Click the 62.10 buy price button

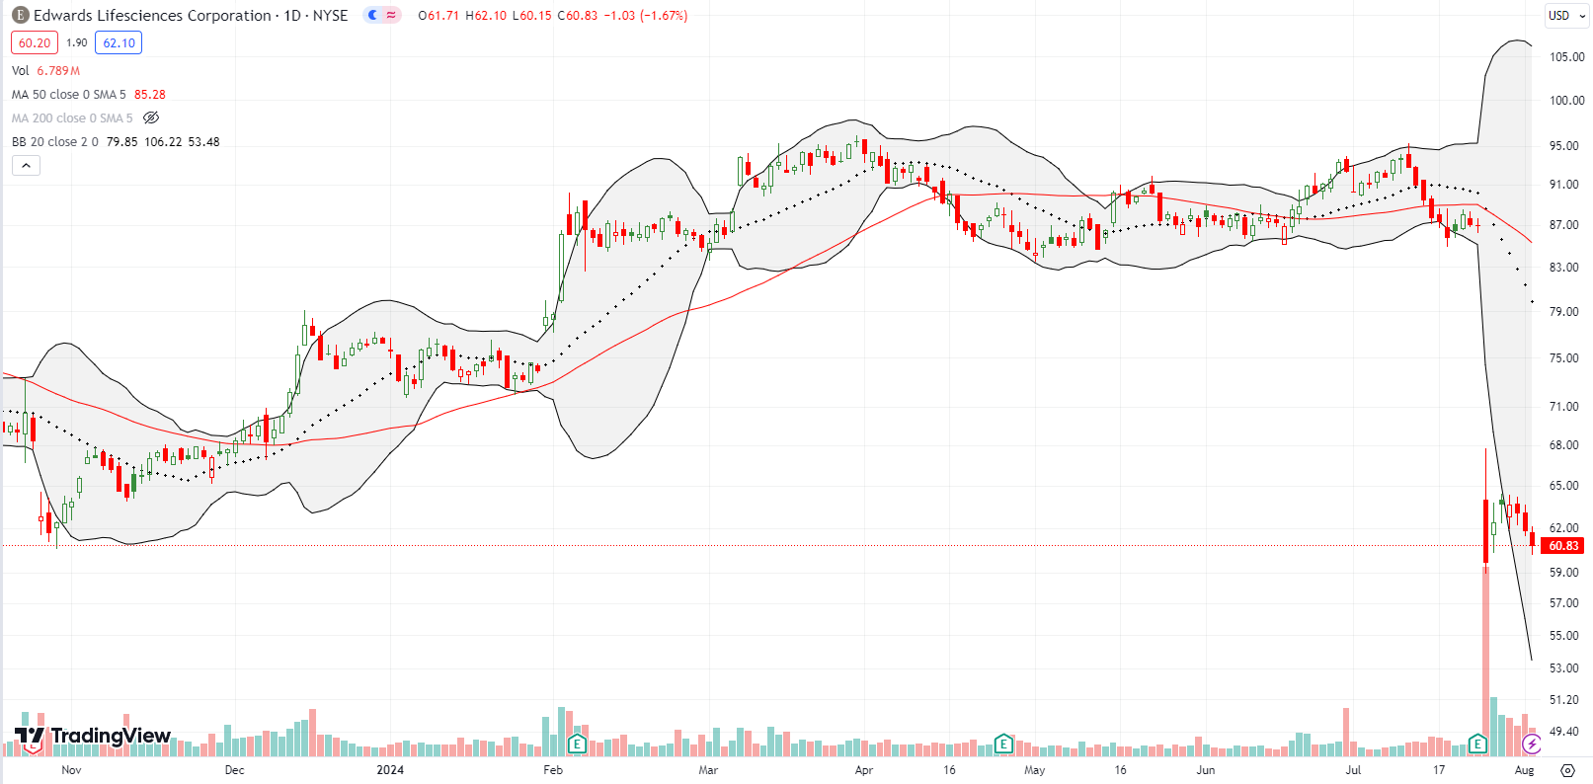point(119,42)
